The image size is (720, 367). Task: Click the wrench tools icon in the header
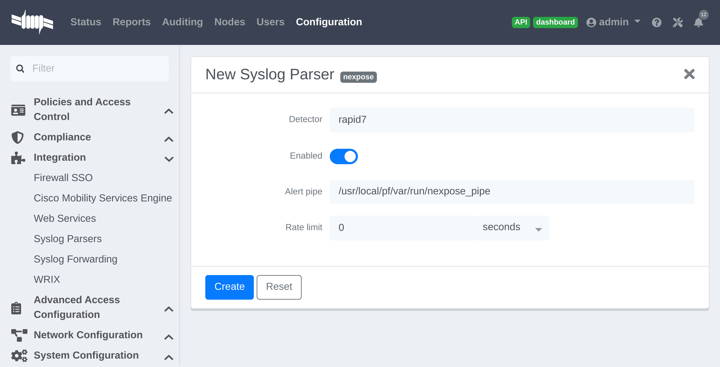(x=677, y=22)
